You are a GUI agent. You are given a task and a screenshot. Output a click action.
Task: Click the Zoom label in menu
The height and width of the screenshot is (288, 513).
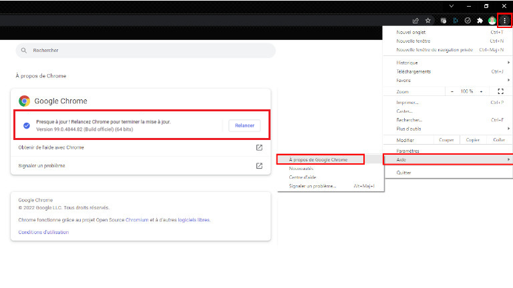coord(402,92)
